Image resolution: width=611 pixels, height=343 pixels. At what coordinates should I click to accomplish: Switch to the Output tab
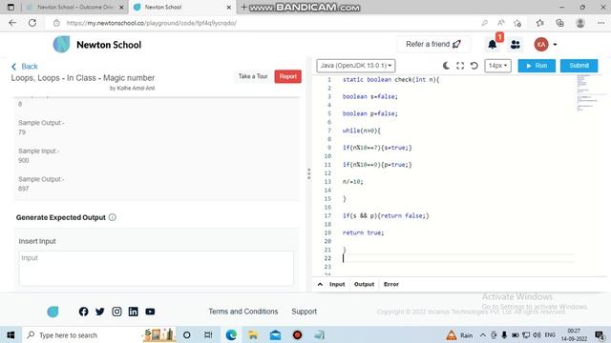pyautogui.click(x=364, y=284)
